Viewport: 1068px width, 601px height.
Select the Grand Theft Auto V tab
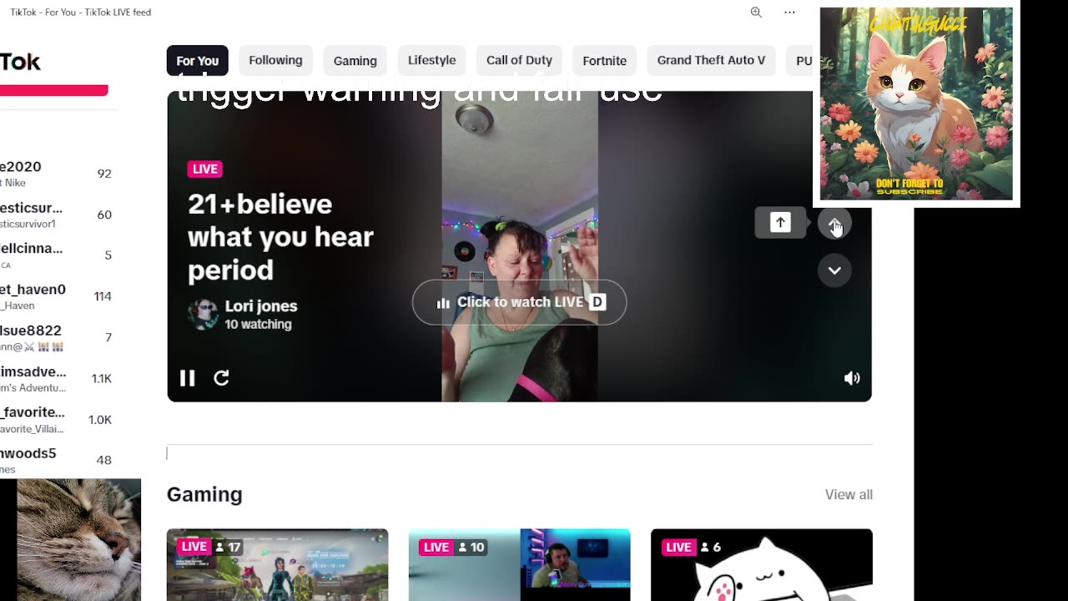click(x=711, y=60)
